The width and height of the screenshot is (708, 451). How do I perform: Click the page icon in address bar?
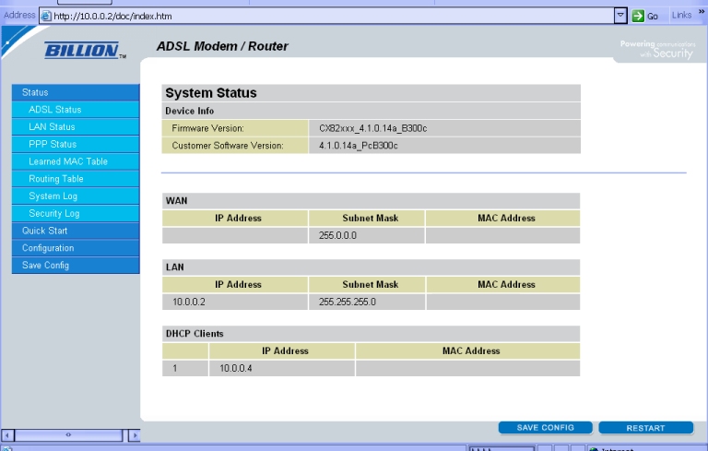click(46, 16)
